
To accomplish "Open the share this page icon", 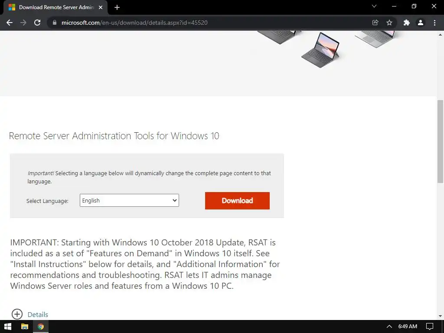I will (375, 23).
